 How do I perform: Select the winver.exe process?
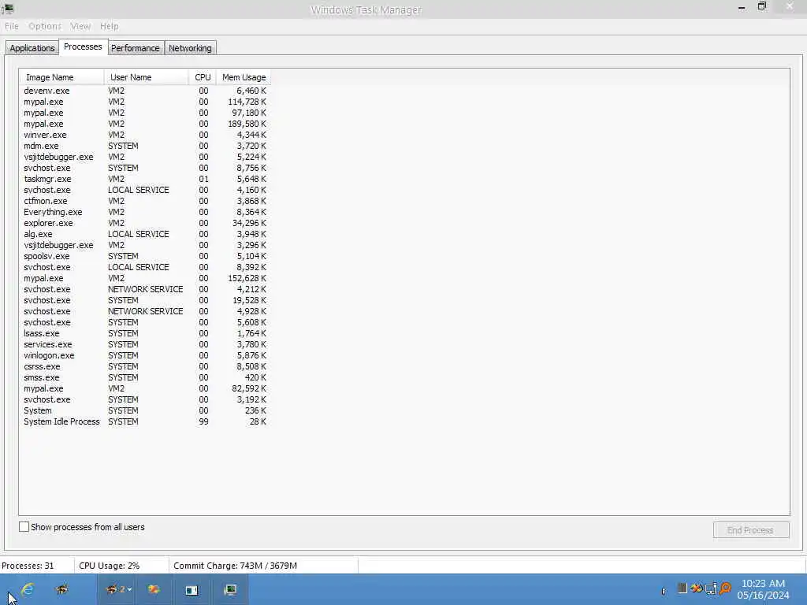pyautogui.click(x=145, y=135)
